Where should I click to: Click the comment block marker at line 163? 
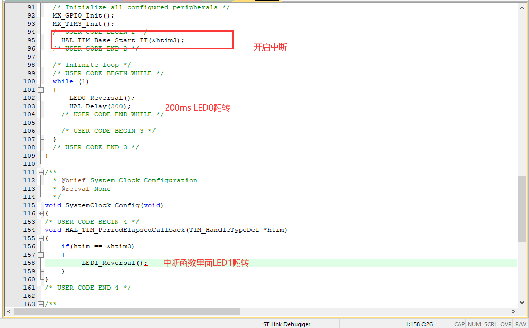point(40,304)
